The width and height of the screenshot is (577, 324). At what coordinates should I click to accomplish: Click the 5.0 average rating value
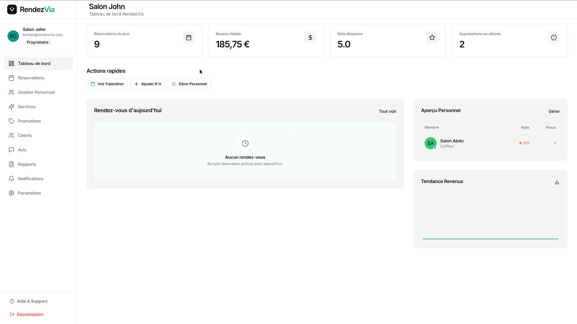tap(344, 44)
